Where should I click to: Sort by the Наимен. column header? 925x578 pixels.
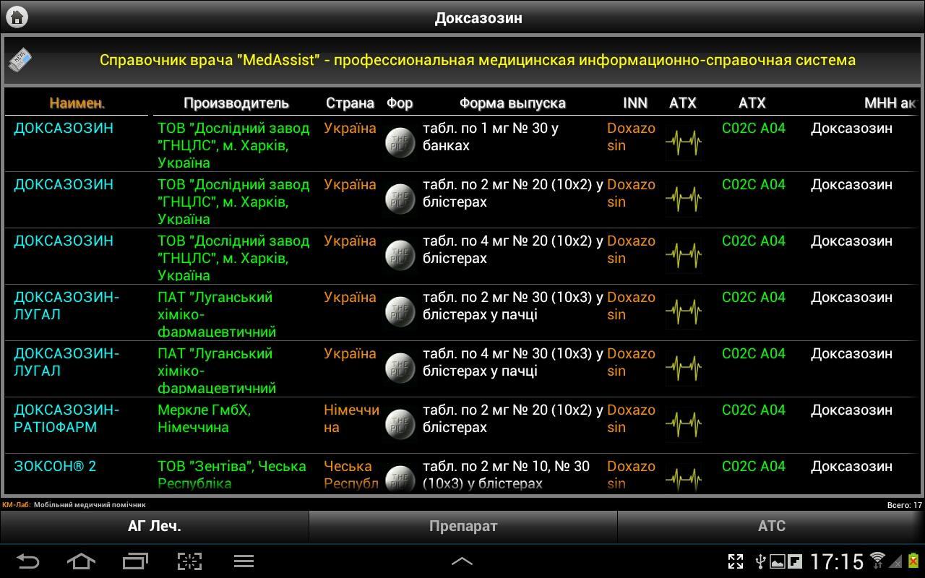coord(77,103)
